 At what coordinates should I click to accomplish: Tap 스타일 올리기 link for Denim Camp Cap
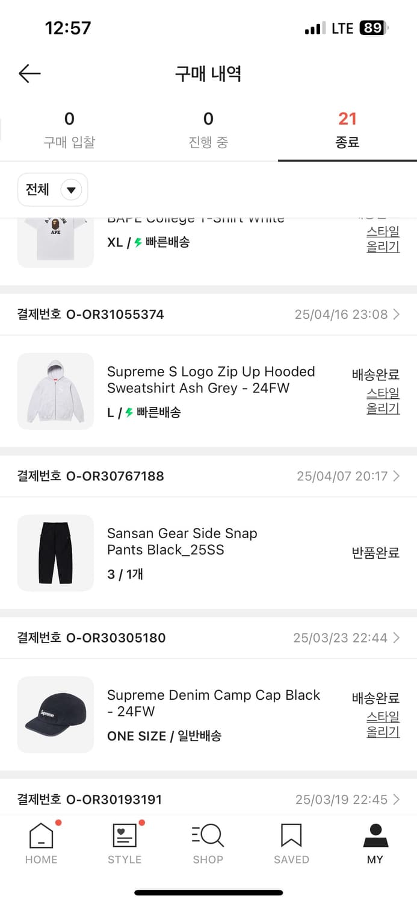[x=383, y=724]
